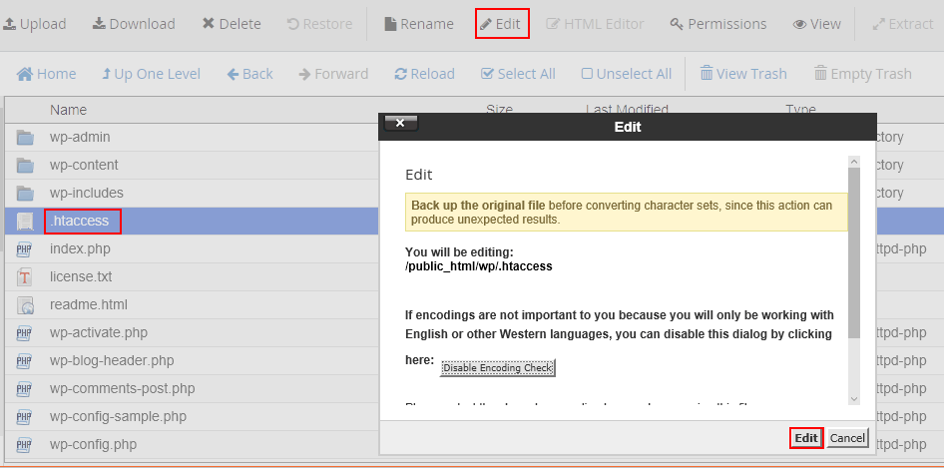This screenshot has height=468, width=944.
Task: Navigate Up One Level
Action: pyautogui.click(x=151, y=74)
